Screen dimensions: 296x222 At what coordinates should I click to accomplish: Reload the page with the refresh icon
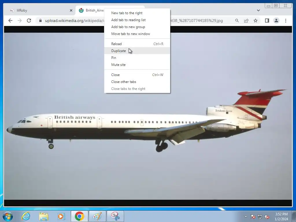[29, 21]
